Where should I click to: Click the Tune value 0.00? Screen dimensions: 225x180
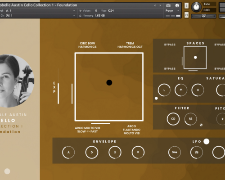pos(207,10)
